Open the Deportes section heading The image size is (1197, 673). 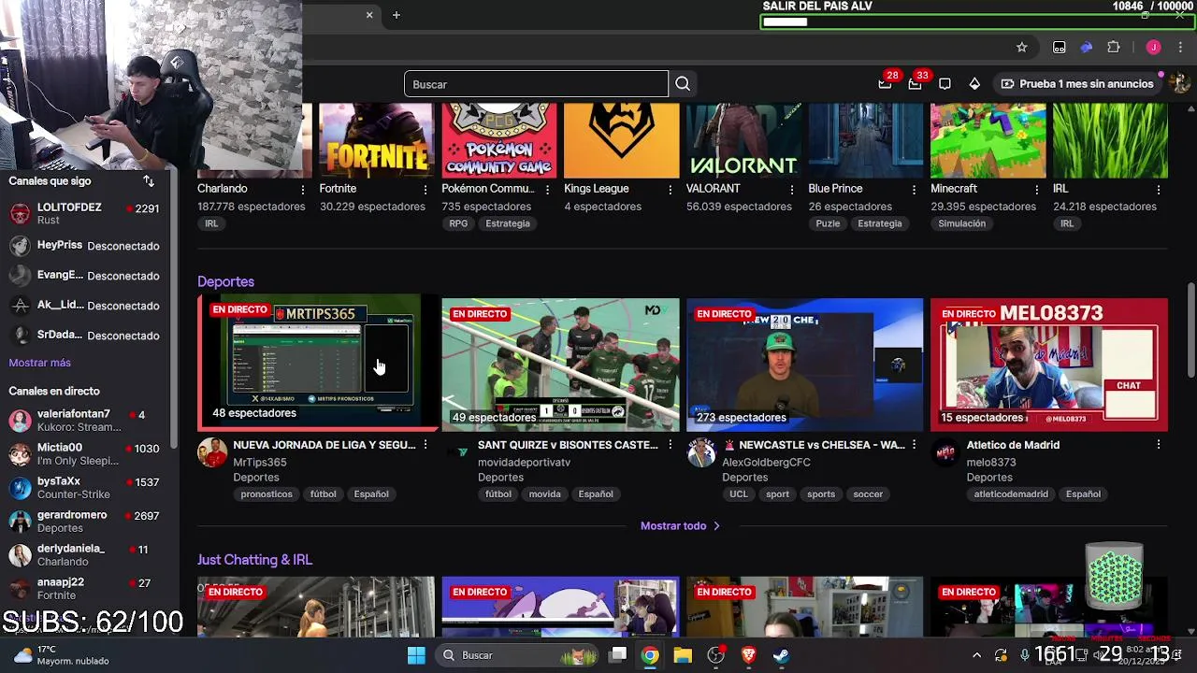tap(225, 281)
